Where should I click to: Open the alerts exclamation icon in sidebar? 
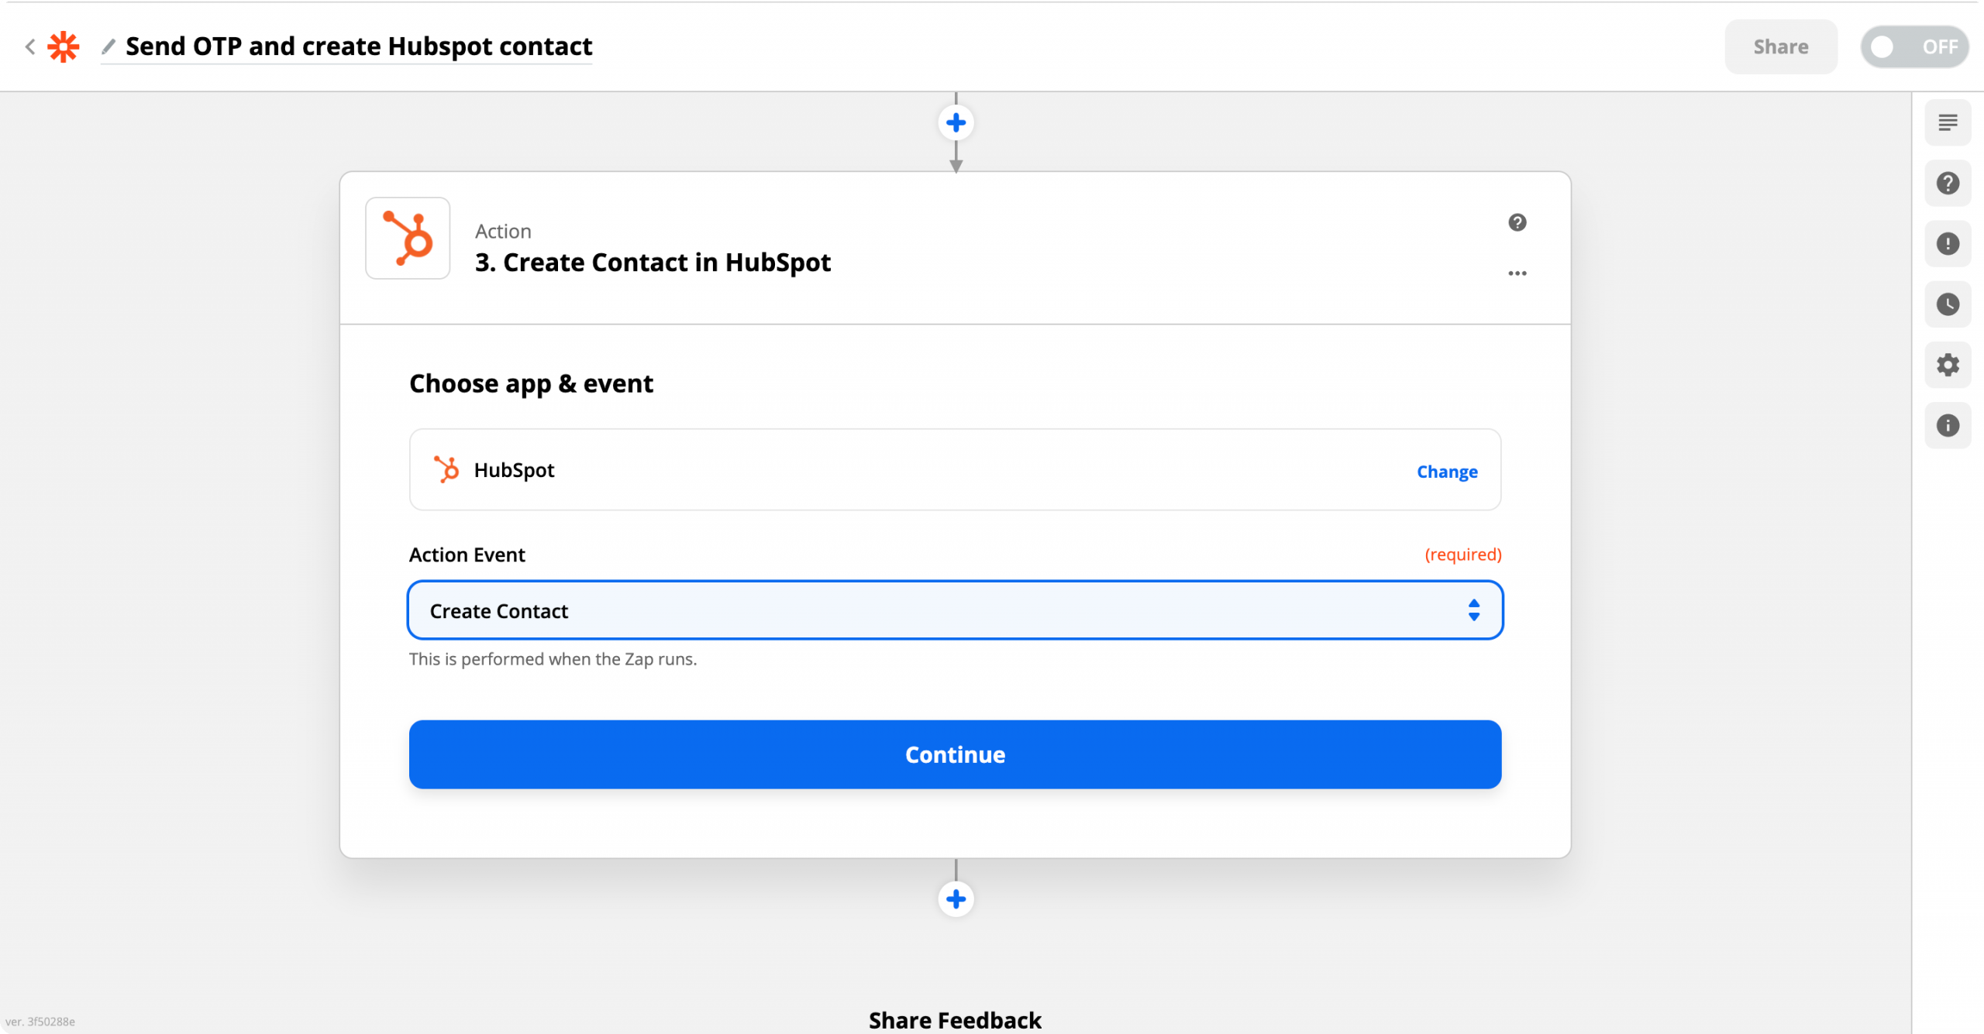(x=1948, y=244)
